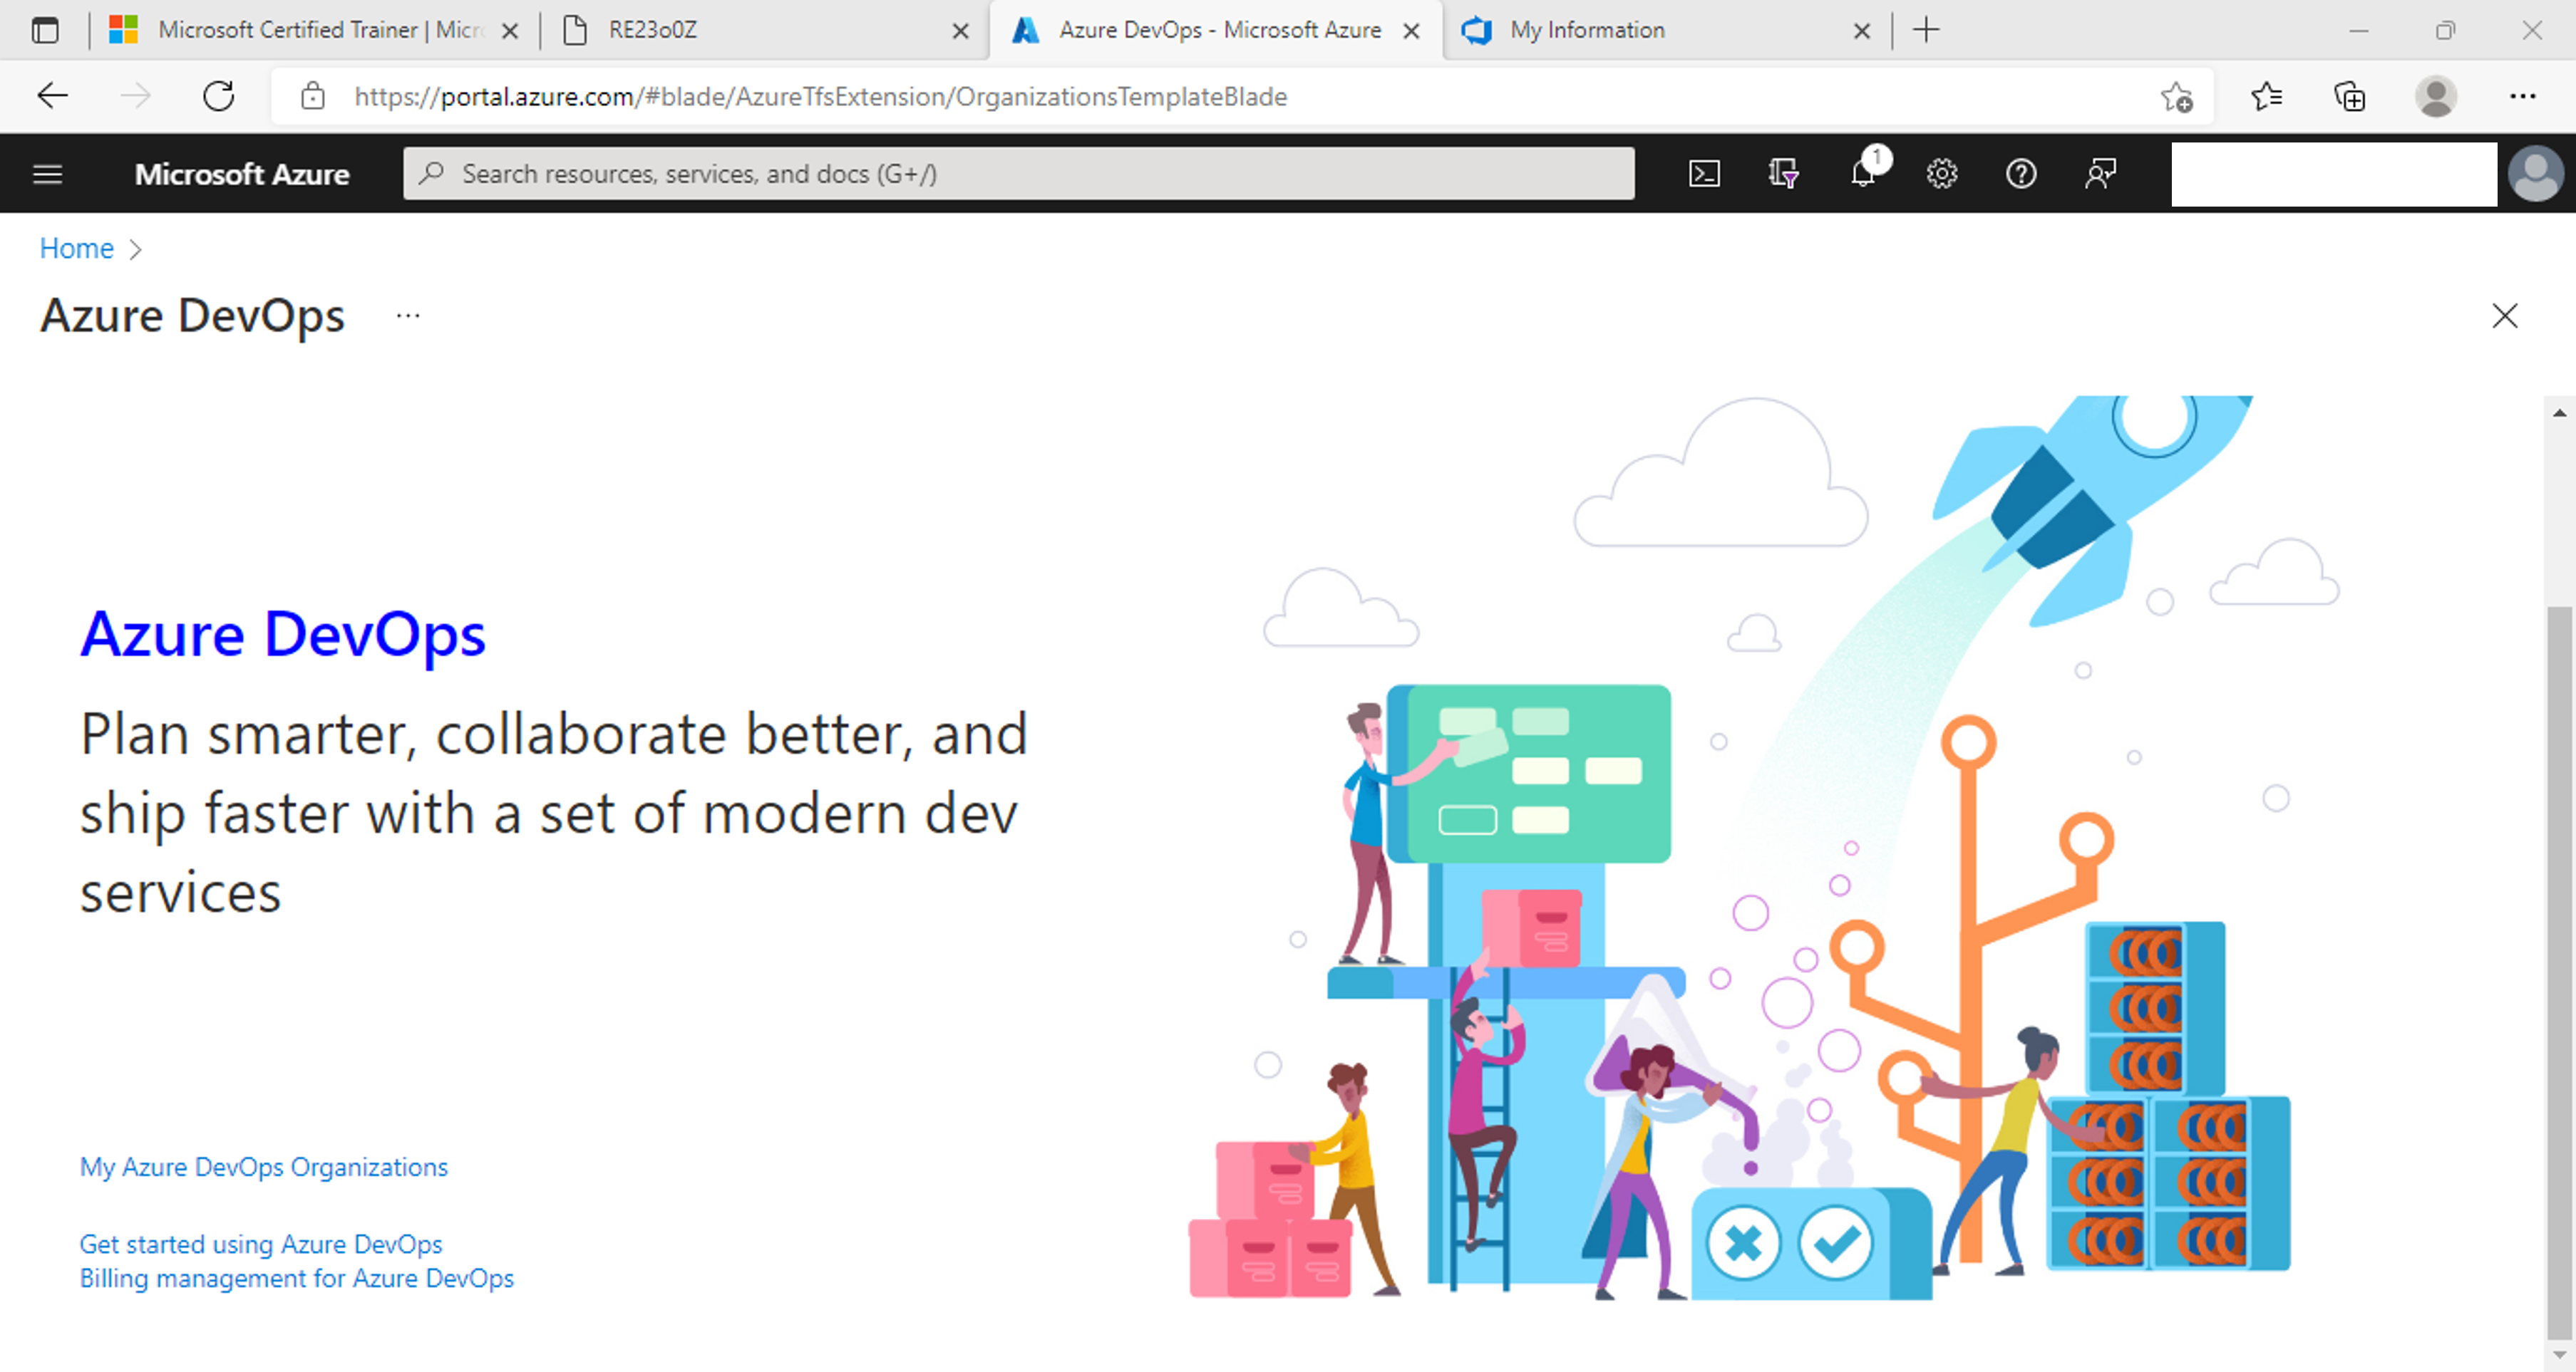The height and width of the screenshot is (1372, 2576).
Task: Open browser Settings and more menu
Action: [2522, 97]
